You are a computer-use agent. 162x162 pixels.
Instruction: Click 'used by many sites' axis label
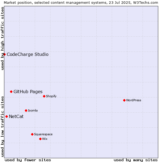(136, 160)
